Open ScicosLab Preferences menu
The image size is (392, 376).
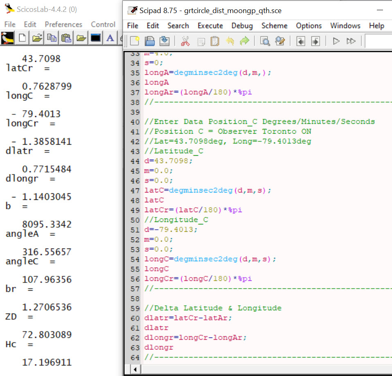click(63, 25)
